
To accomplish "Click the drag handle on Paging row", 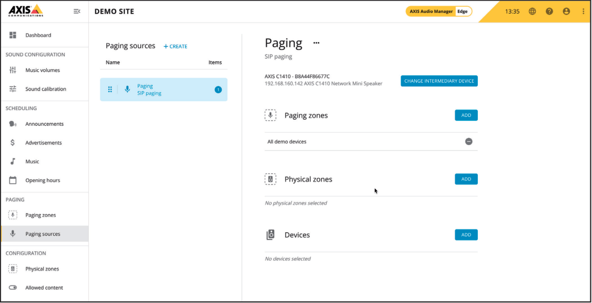I will [110, 89].
